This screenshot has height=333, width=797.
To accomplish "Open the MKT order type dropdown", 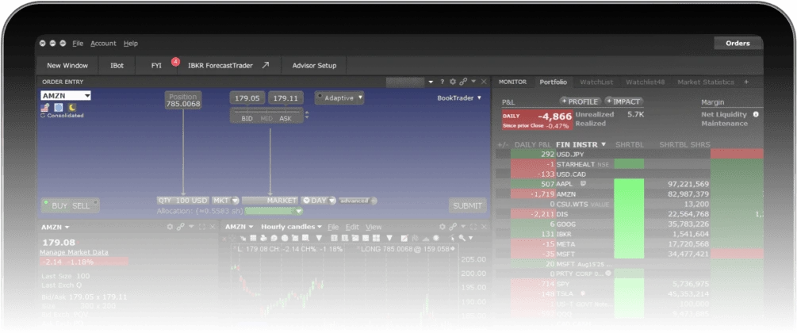I will tap(235, 201).
